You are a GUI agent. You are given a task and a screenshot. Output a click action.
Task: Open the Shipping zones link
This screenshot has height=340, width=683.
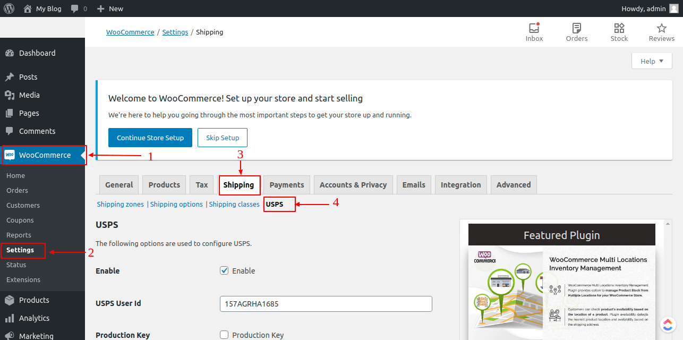click(x=120, y=204)
